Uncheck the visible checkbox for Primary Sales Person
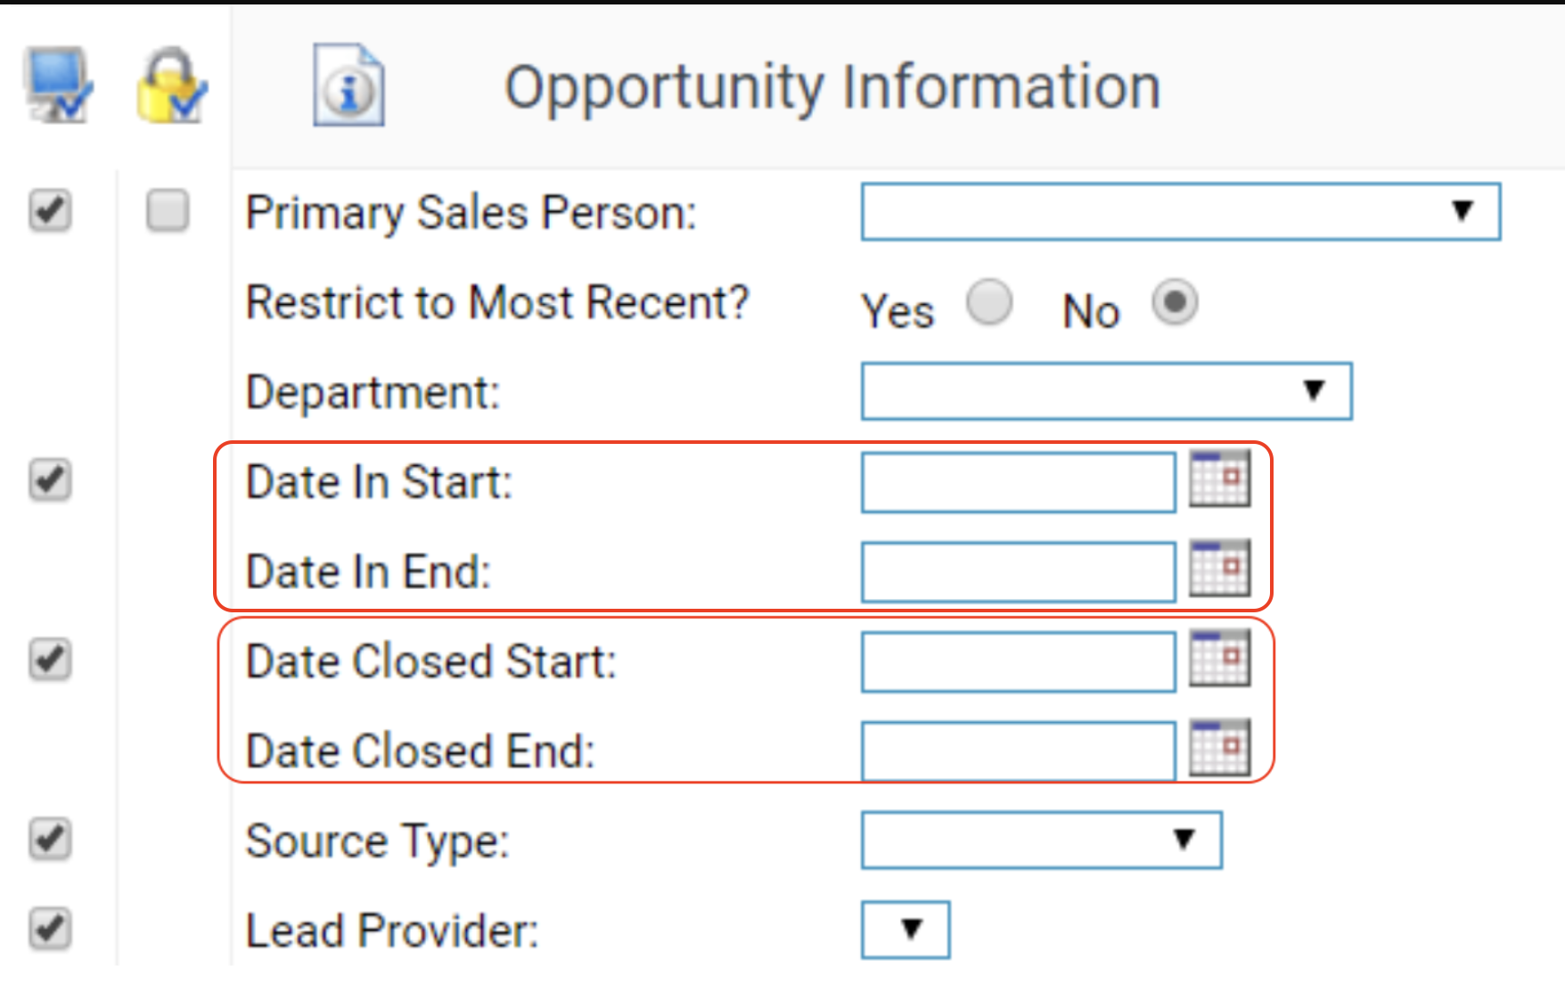Image resolution: width=1565 pixels, height=984 pixels. coord(50,211)
